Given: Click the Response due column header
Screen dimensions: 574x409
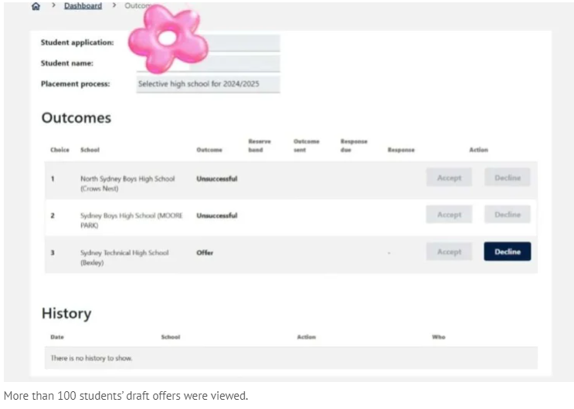Looking at the screenshot, I should pyautogui.click(x=354, y=145).
